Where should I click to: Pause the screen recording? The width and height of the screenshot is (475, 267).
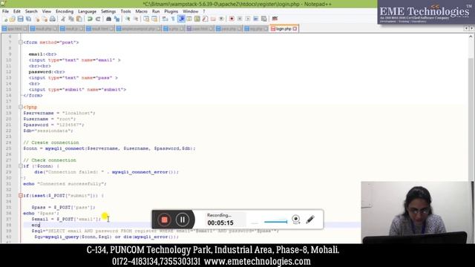pos(183,220)
